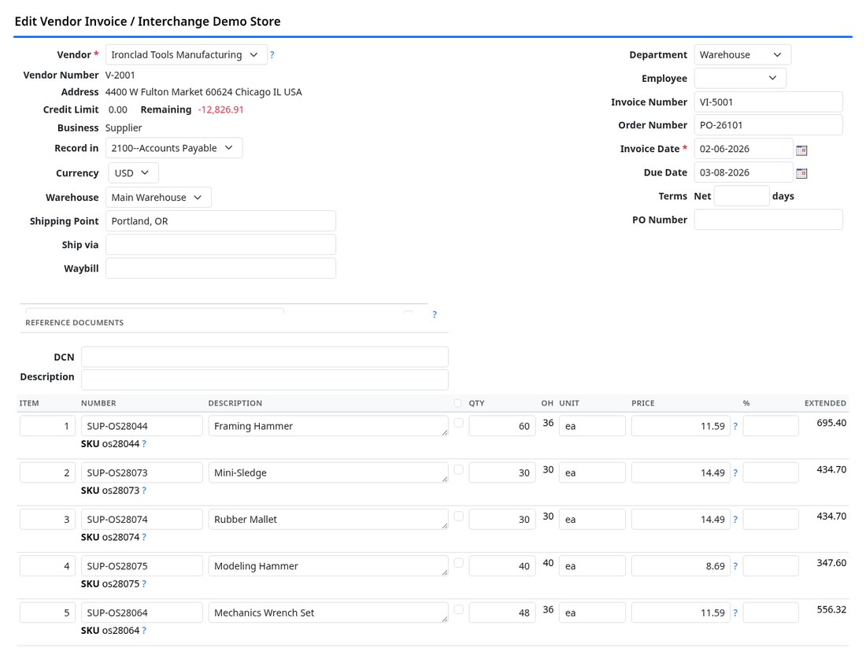Click the Mini-Sledge description field
The image size is (866, 648).
coord(328,473)
